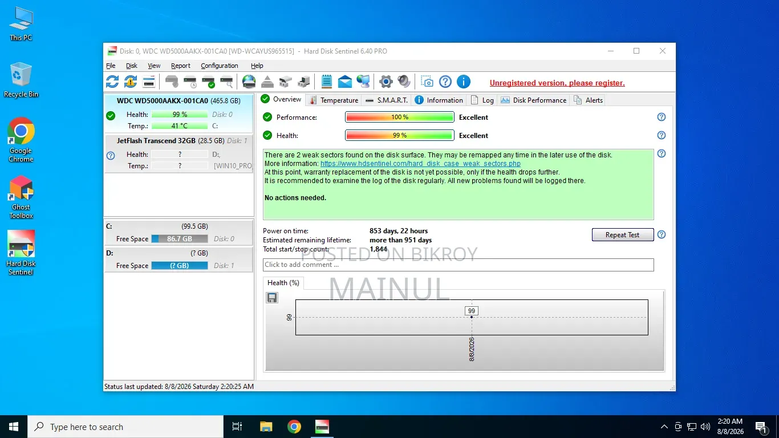
Task: Open the File menu
Action: 111,66
